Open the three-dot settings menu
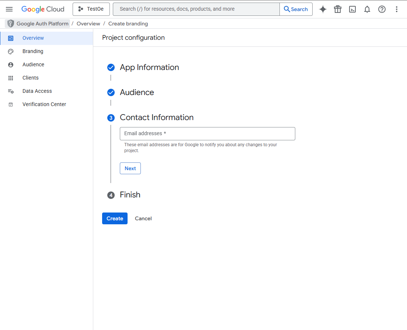The image size is (407, 330). [397, 9]
